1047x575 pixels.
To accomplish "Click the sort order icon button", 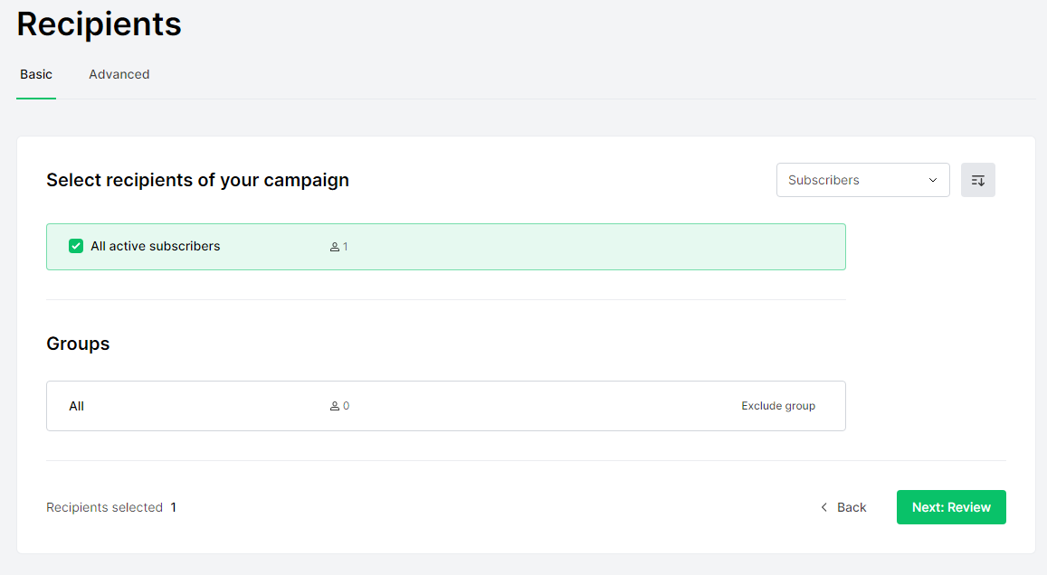I will tap(977, 180).
